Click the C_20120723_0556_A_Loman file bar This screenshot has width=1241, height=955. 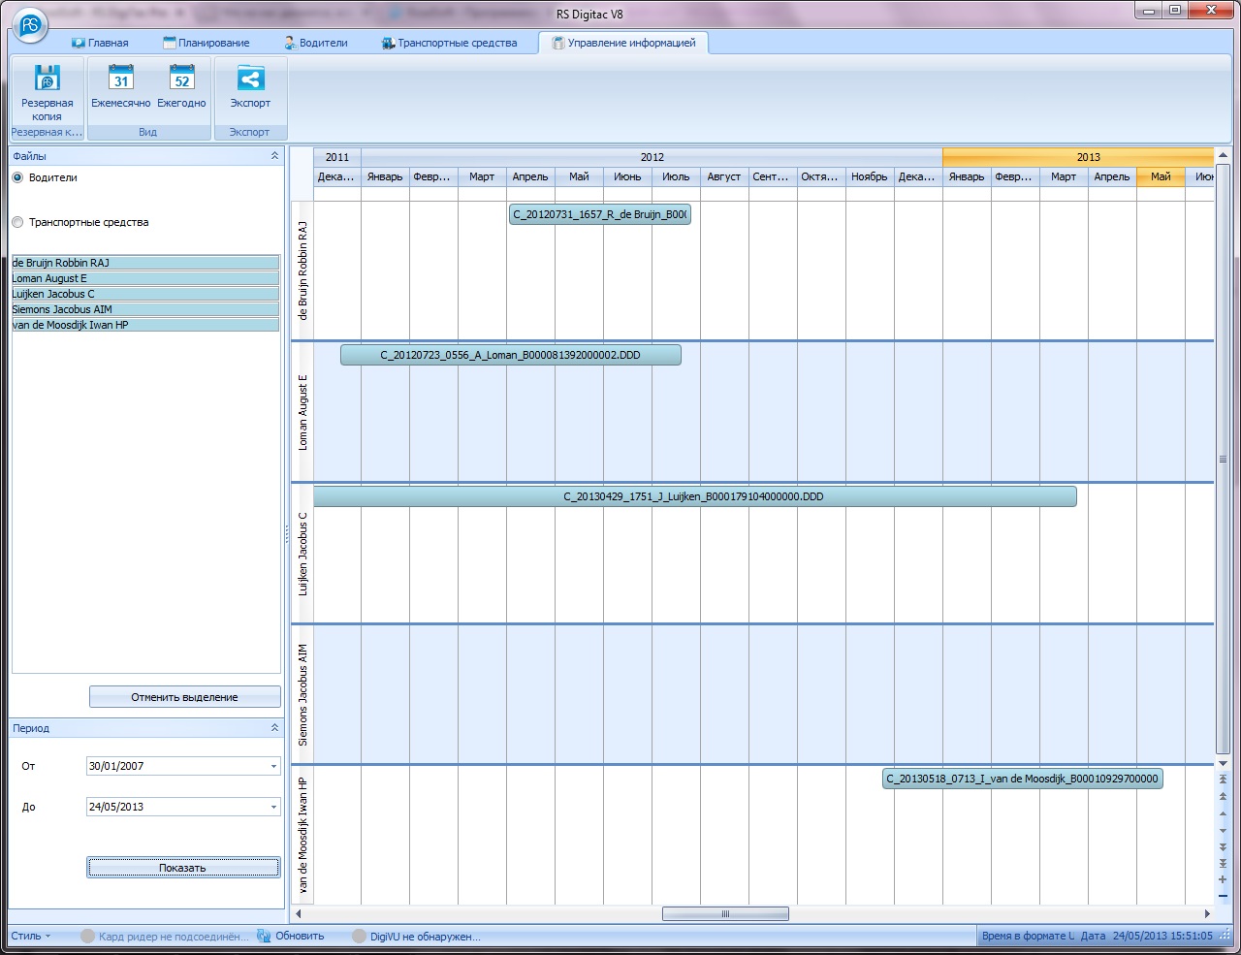tap(511, 355)
